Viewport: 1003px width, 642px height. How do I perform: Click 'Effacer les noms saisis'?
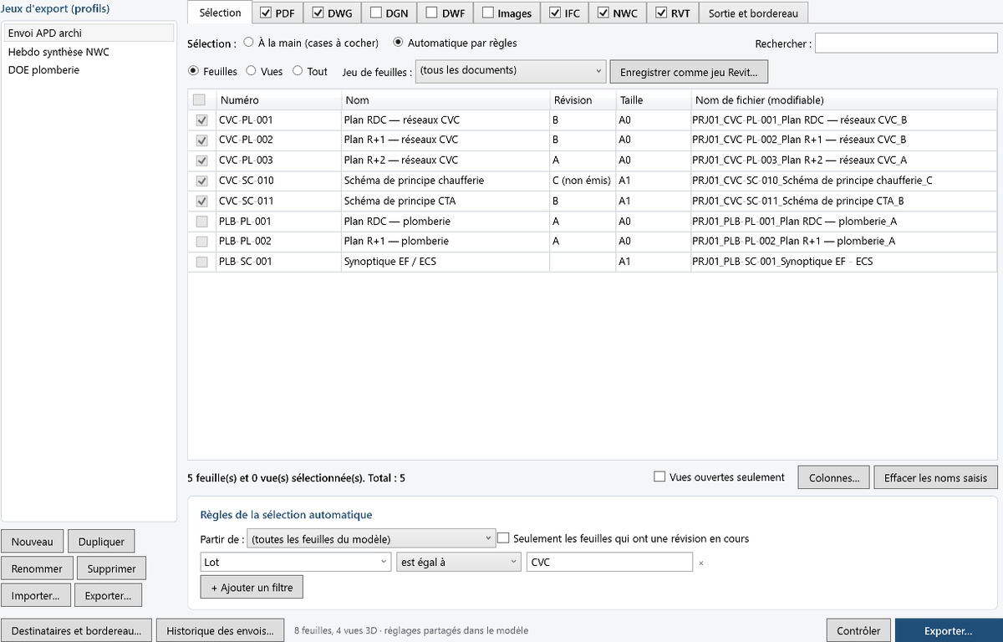(936, 478)
